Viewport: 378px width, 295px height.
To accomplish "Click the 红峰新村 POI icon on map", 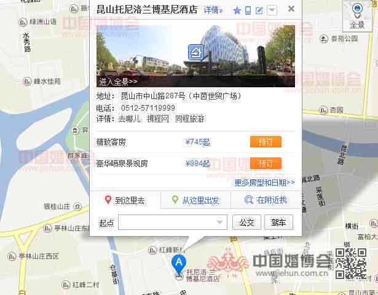I will coord(152,250).
